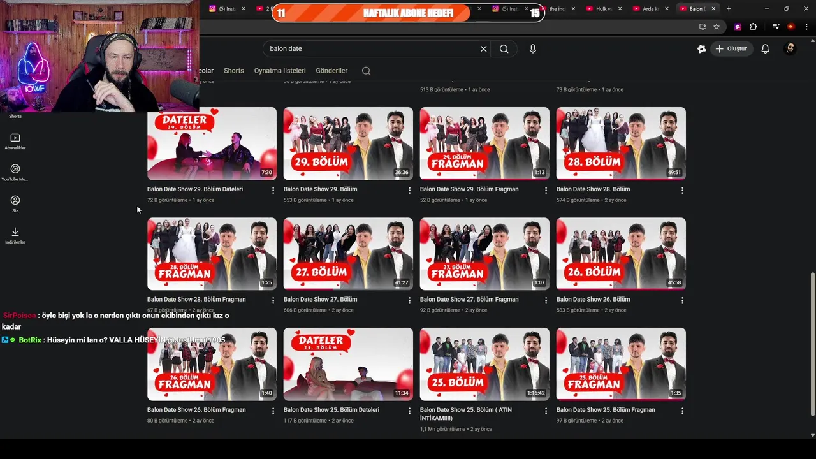Click the magnifier search button

pyautogui.click(x=504, y=48)
